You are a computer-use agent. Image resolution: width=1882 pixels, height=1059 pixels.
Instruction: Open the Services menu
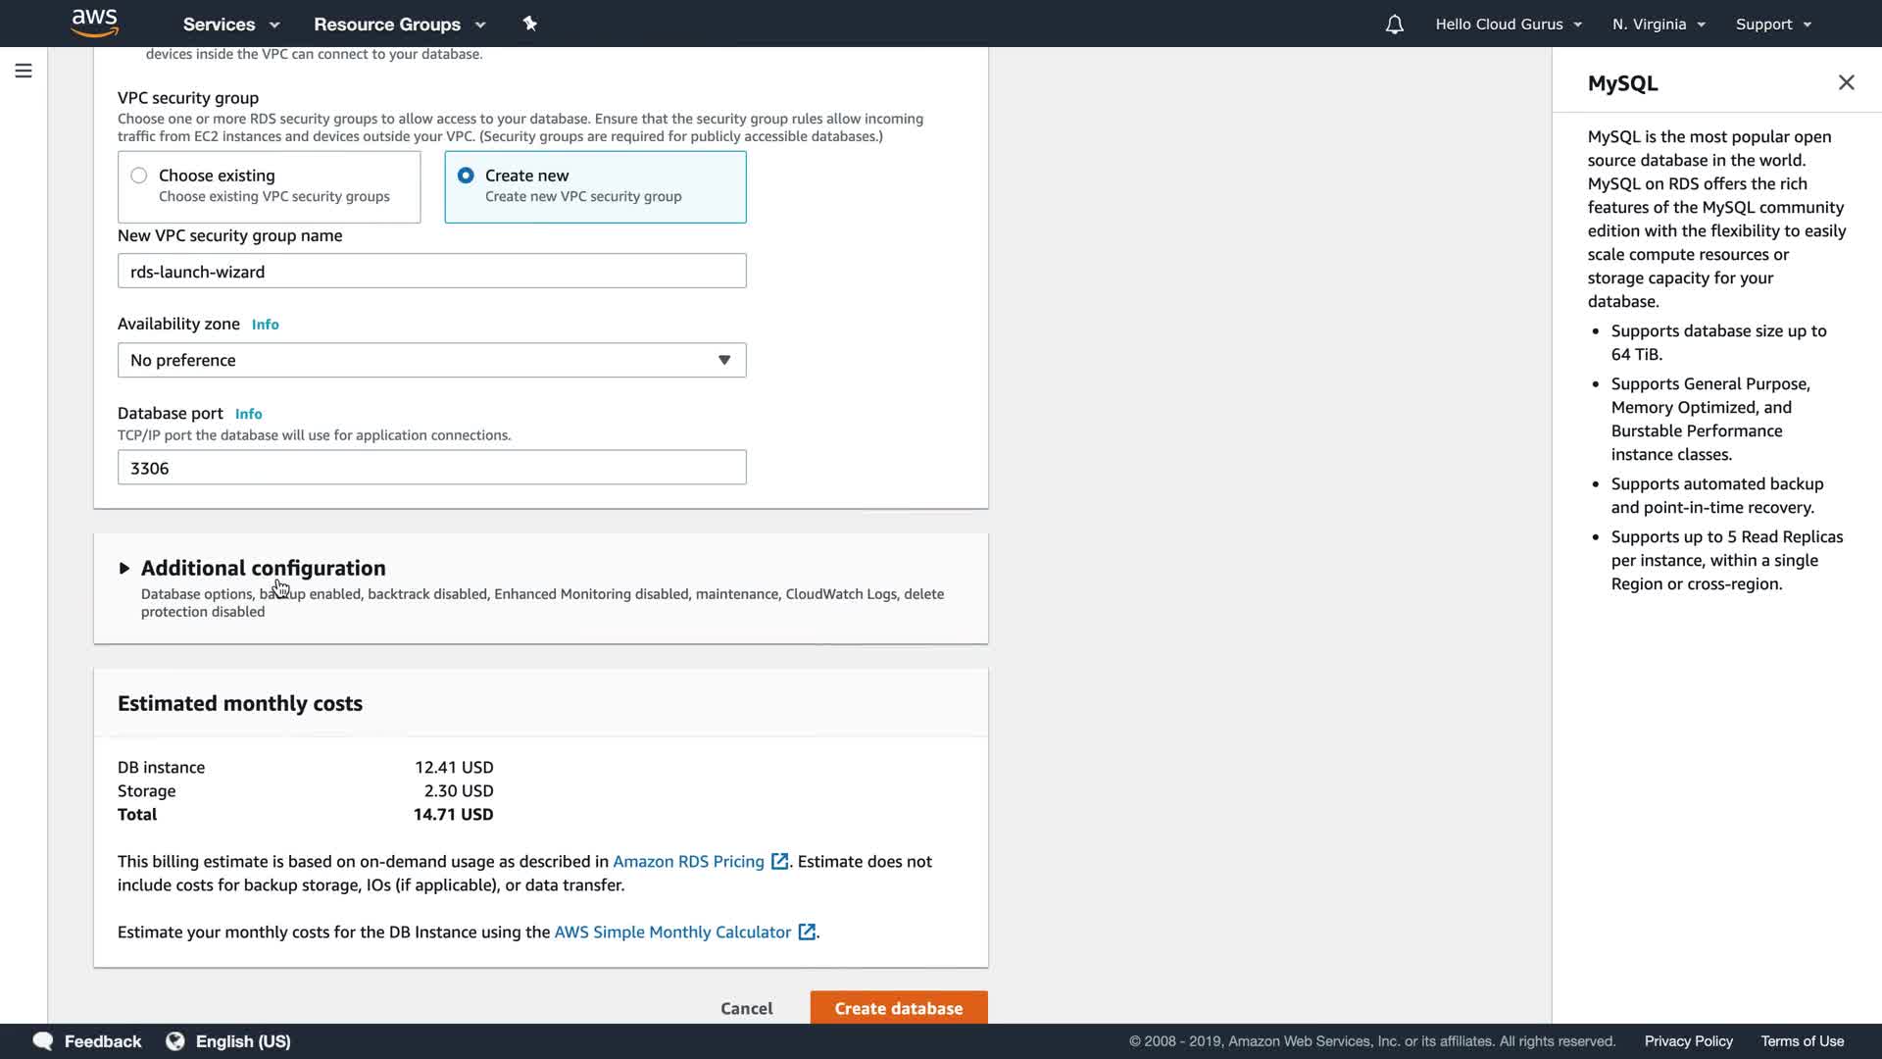click(x=230, y=25)
